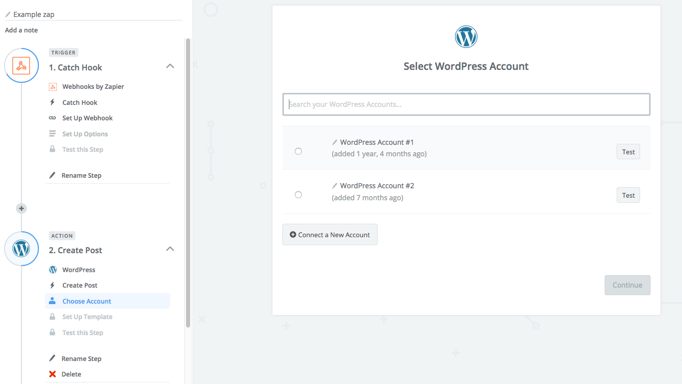Open the Choose Account substep

107,301
